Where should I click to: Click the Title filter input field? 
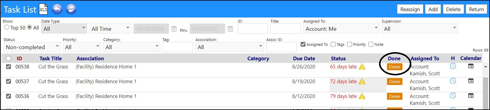(x=285, y=29)
